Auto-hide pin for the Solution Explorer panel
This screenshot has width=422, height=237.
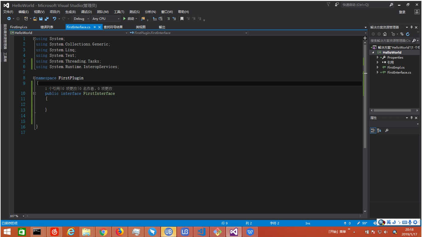click(412, 27)
